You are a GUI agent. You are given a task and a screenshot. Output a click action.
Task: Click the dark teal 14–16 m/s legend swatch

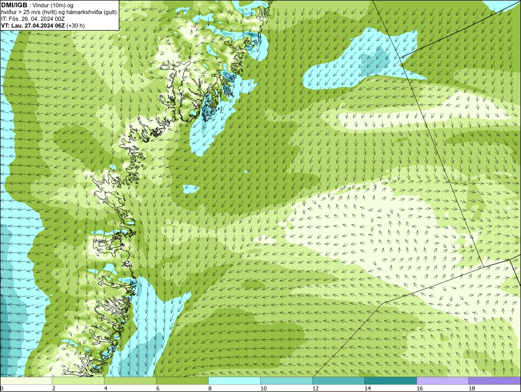(390, 381)
